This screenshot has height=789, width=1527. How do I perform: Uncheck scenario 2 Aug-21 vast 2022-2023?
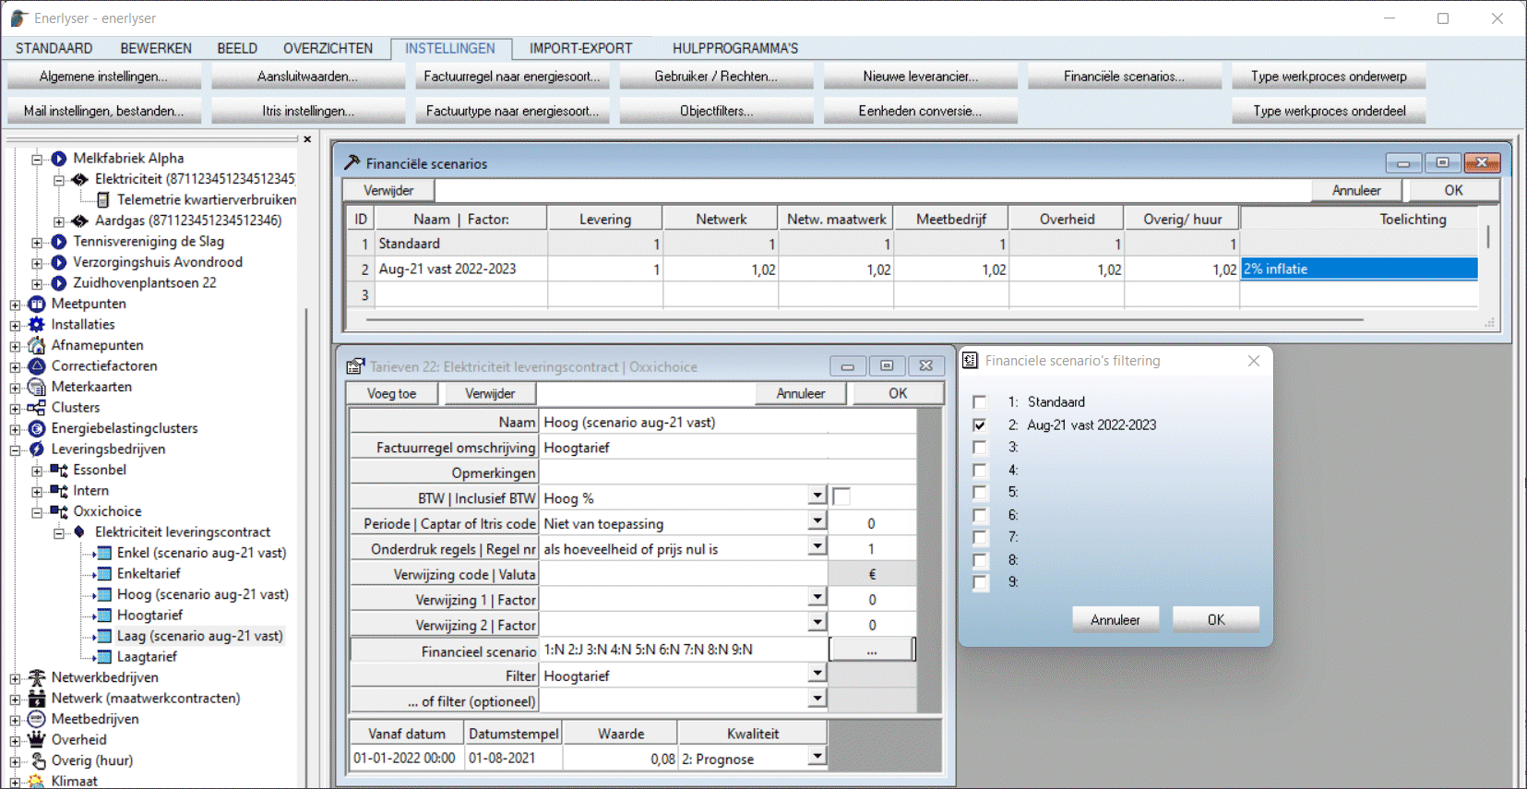coord(980,425)
